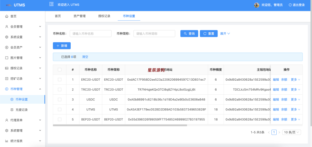
Task: Switch to the 资产管理 tab
Action: click(80, 16)
